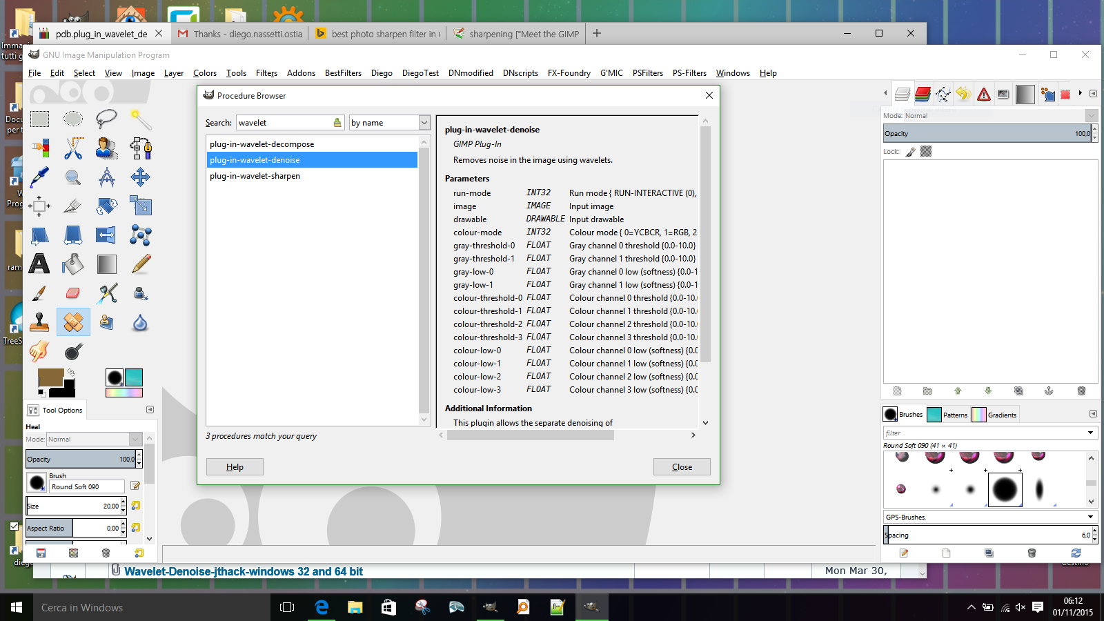The width and height of the screenshot is (1104, 621).
Task: Select the Heal bandage tool
Action: click(x=73, y=322)
